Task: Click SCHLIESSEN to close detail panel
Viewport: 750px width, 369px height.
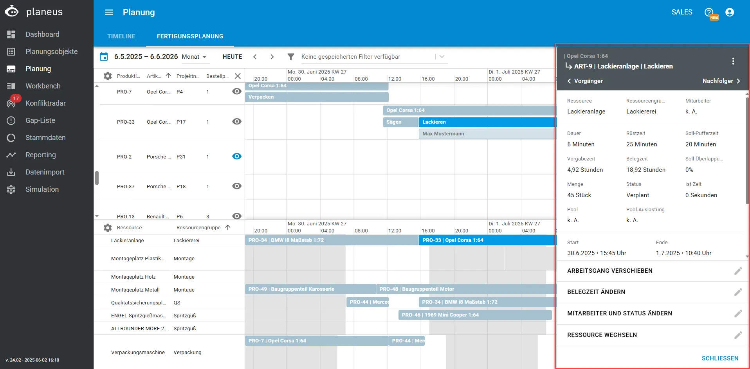Action: [x=720, y=358]
